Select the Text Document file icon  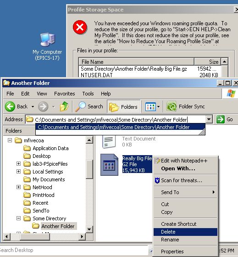(x=109, y=142)
